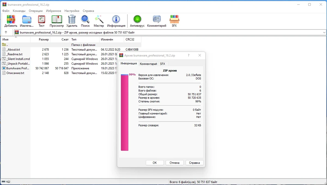Viewport: 327px width, 185px height.
Task: Select the _Unpack Portabl... file name
Action: point(18,64)
